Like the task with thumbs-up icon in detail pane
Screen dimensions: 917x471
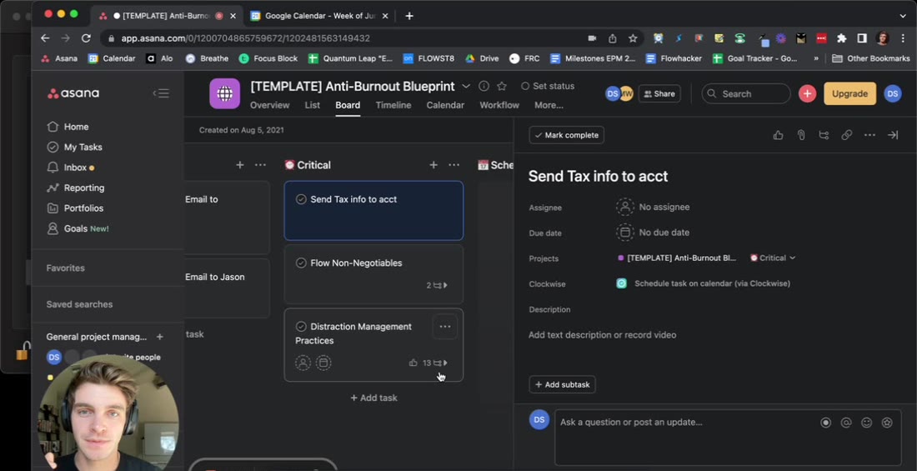778,135
